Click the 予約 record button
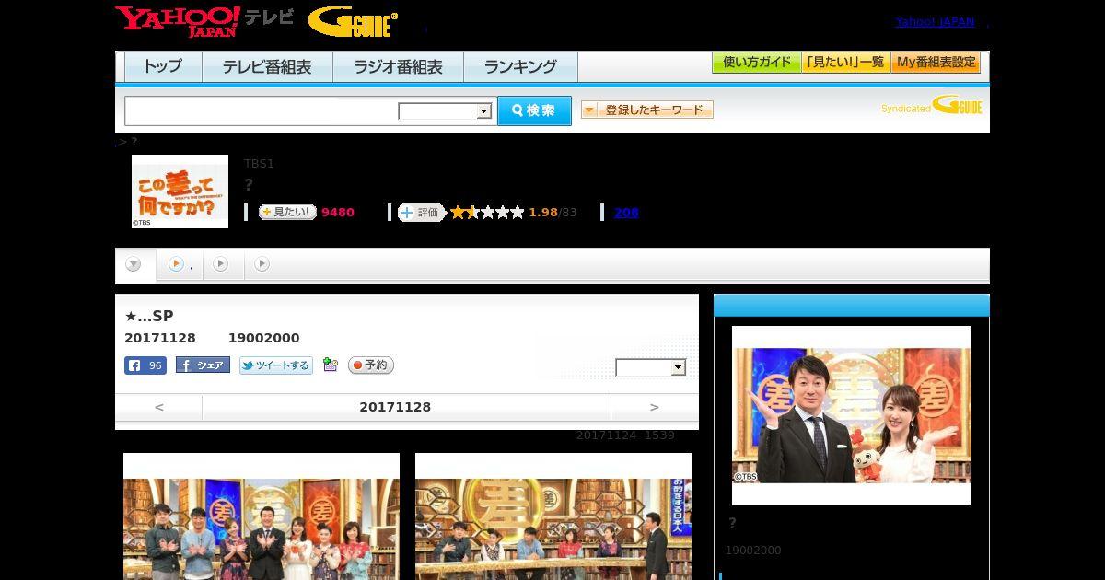The image size is (1105, 580). [x=371, y=365]
